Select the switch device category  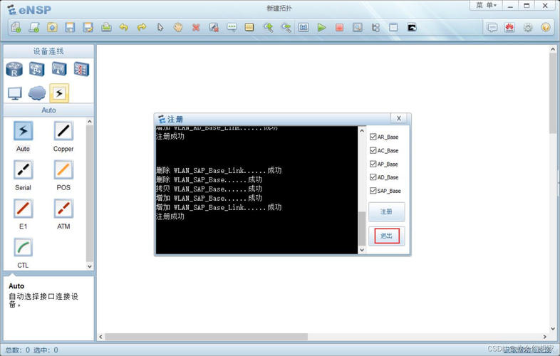click(x=37, y=69)
